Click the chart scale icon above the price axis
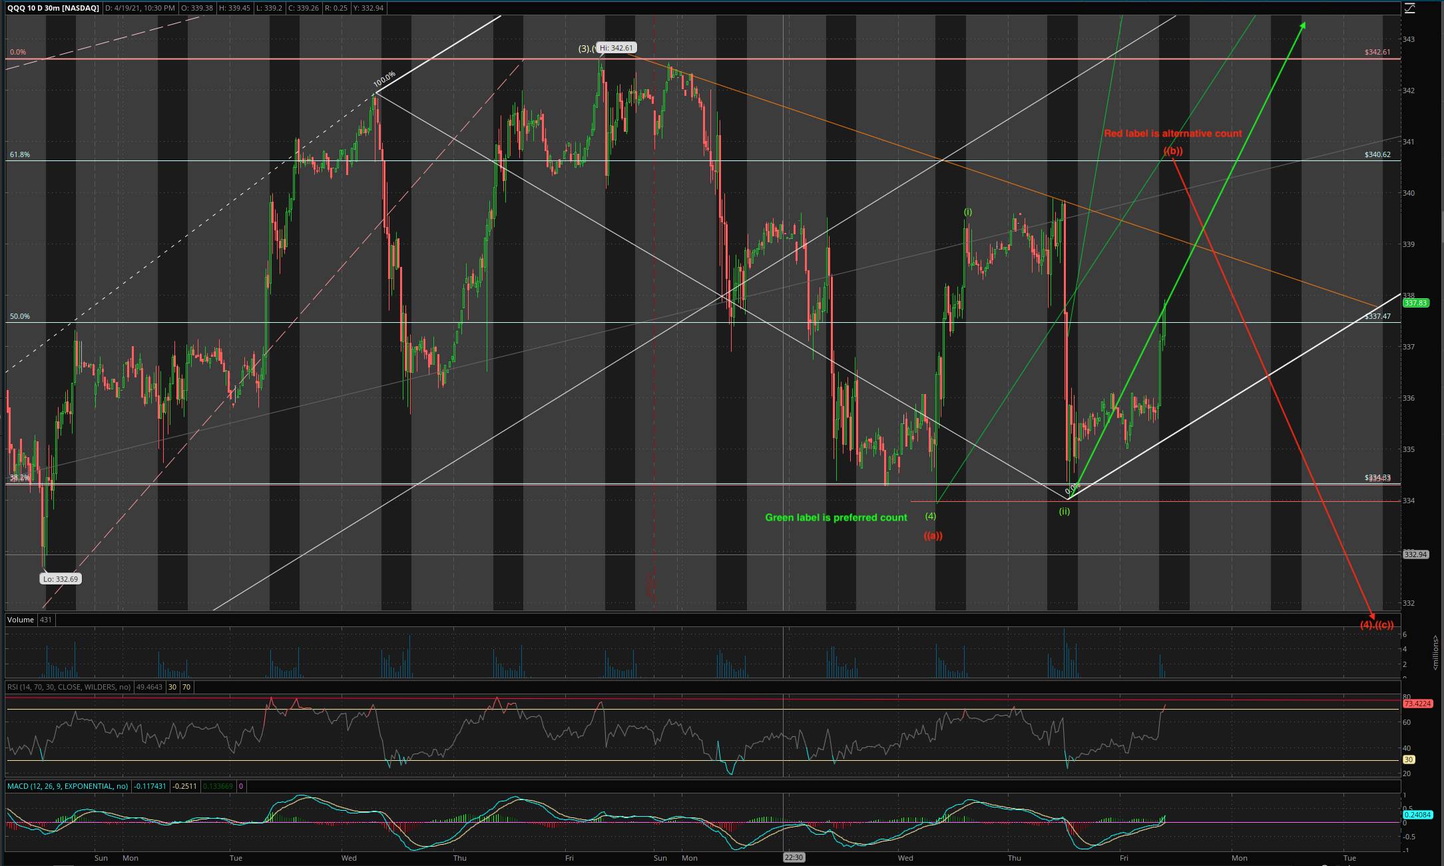Image resolution: width=1444 pixels, height=866 pixels. pyautogui.click(x=1409, y=8)
